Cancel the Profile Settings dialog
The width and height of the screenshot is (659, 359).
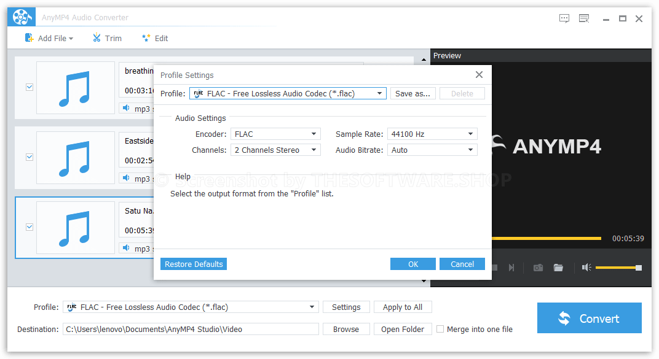462,264
